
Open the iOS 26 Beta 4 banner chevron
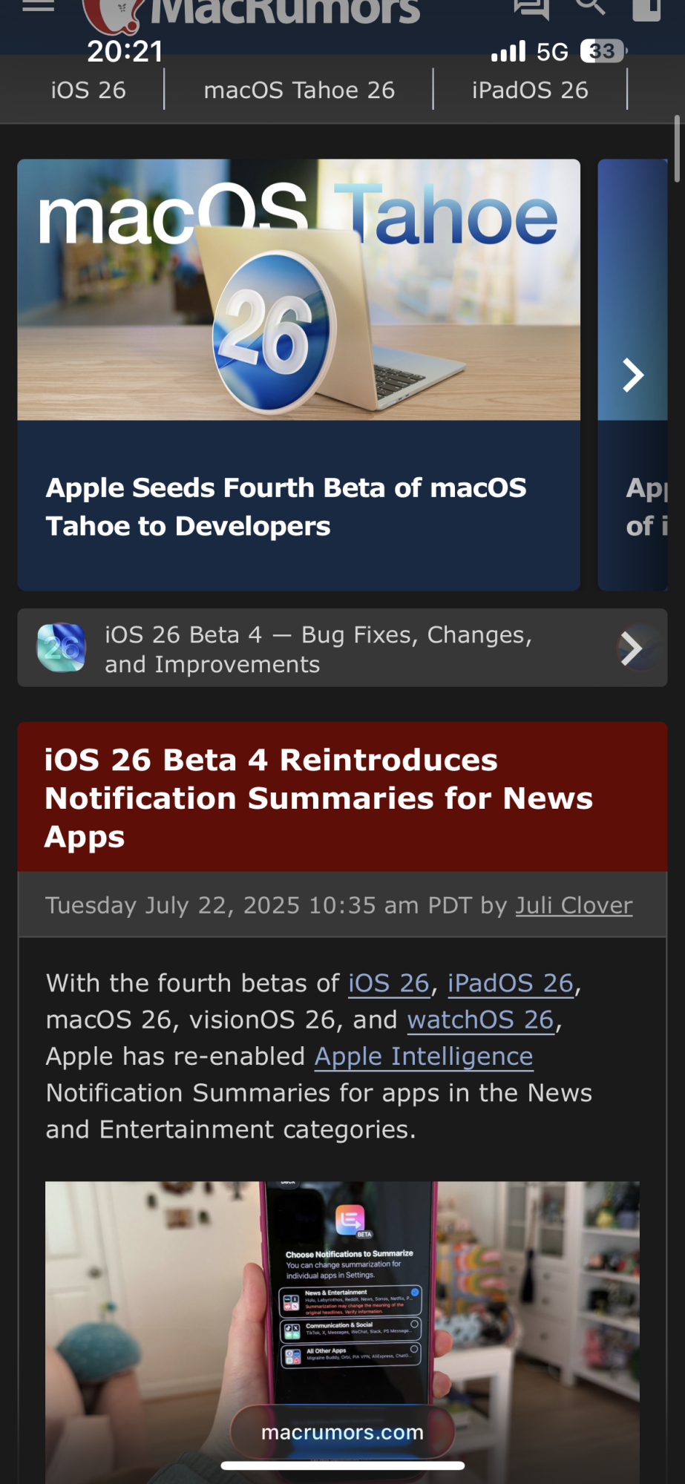(632, 649)
